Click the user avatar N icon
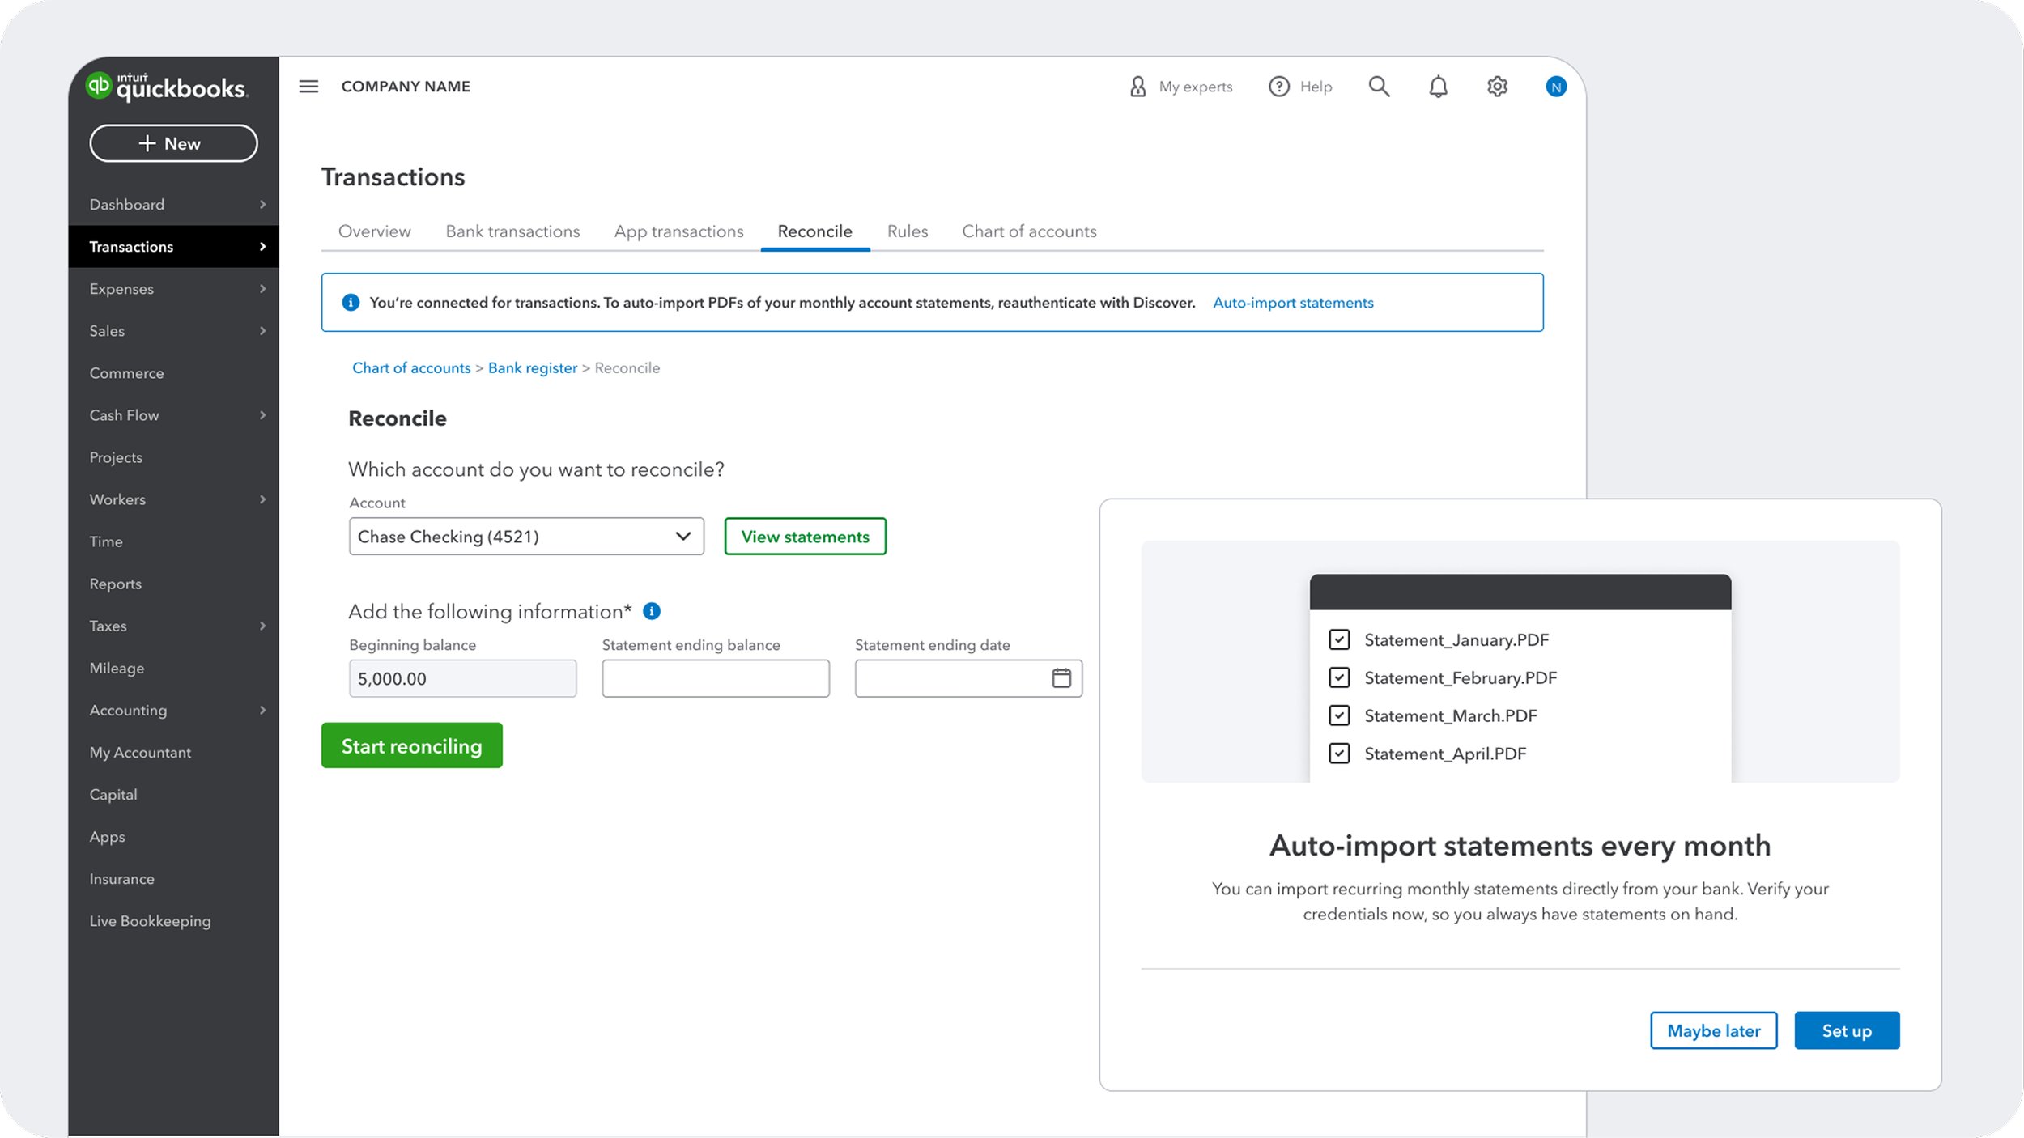The height and width of the screenshot is (1138, 2024). coord(1555,87)
